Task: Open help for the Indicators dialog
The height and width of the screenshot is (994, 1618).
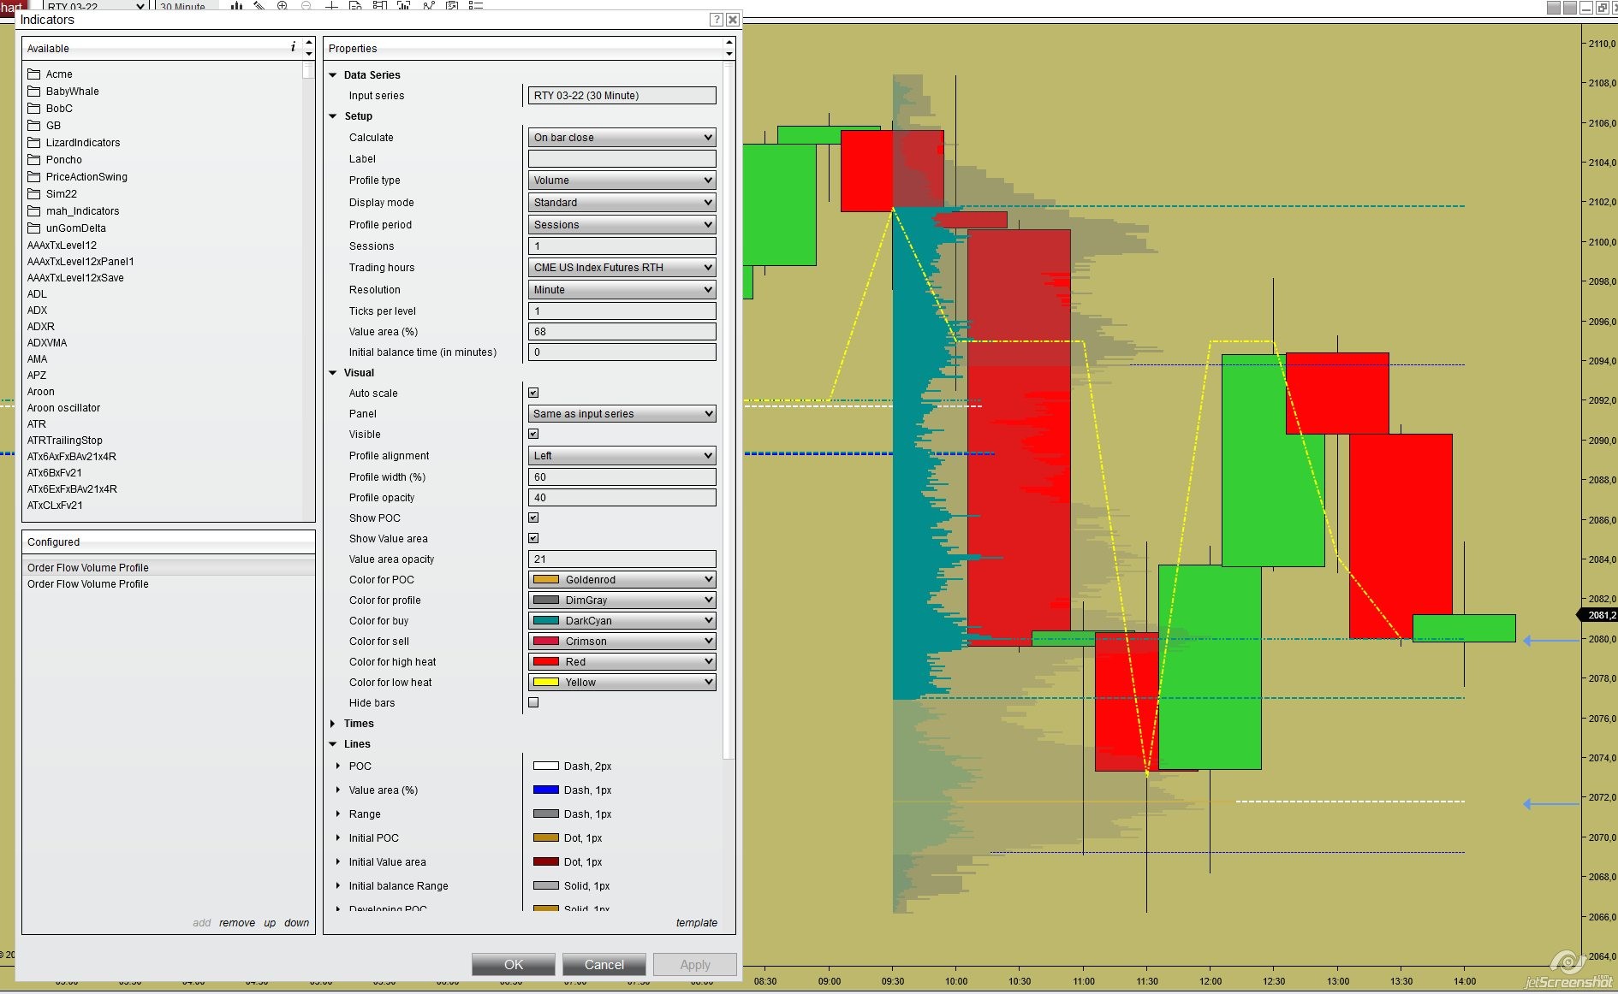Action: [x=717, y=20]
